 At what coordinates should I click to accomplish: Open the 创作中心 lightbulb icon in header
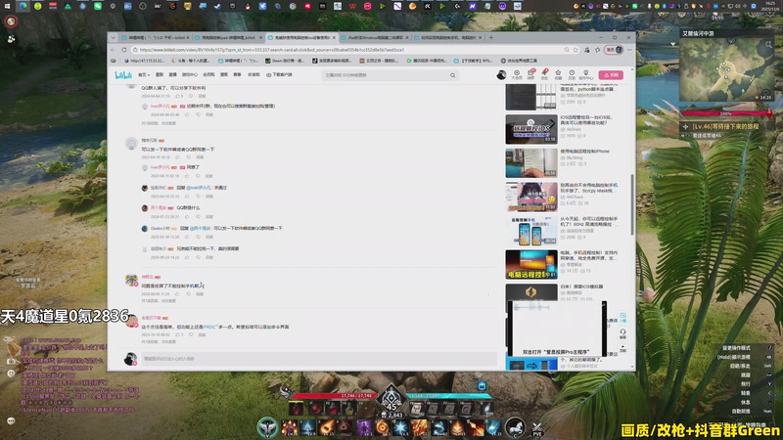click(x=585, y=75)
